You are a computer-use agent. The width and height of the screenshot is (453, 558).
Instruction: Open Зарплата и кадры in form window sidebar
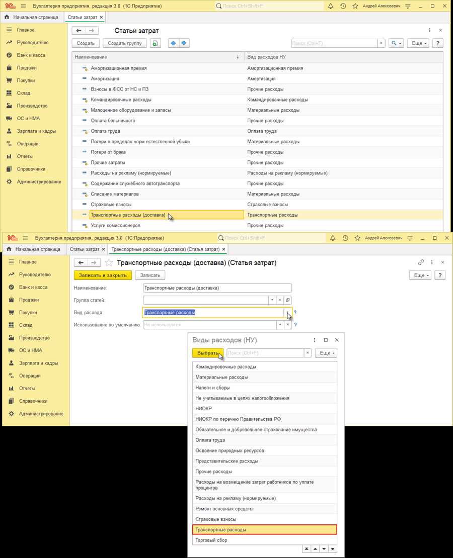(x=38, y=363)
